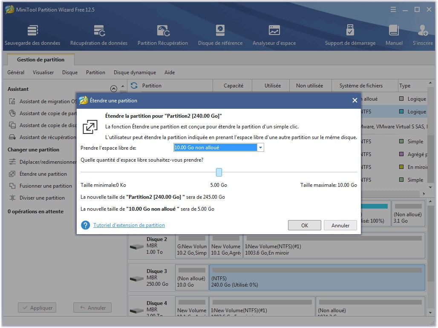Click Disque 3 drive icon

(137, 279)
